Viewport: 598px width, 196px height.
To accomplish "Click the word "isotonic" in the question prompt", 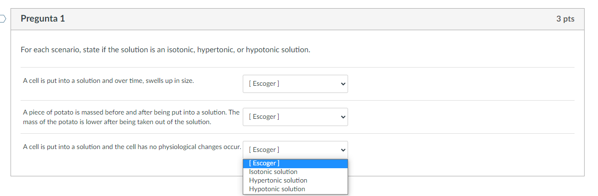I will point(181,50).
